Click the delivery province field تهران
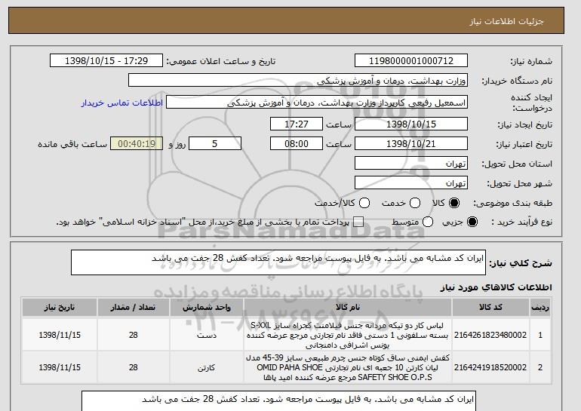581x411 pixels. click(411, 164)
